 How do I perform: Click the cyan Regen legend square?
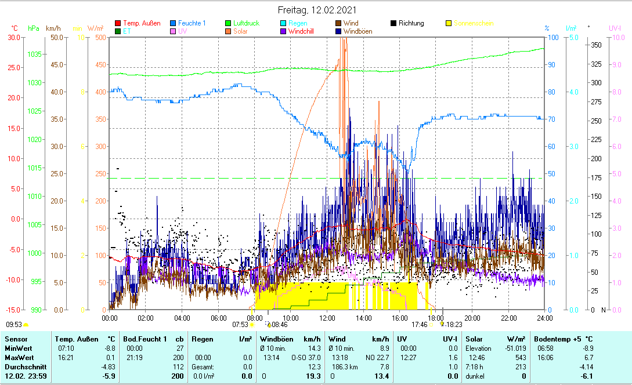283,23
